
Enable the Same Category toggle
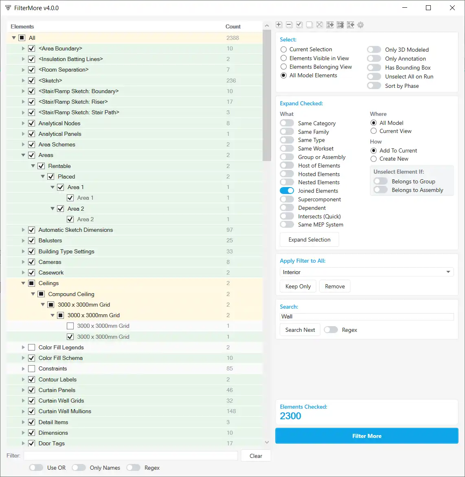287,123
